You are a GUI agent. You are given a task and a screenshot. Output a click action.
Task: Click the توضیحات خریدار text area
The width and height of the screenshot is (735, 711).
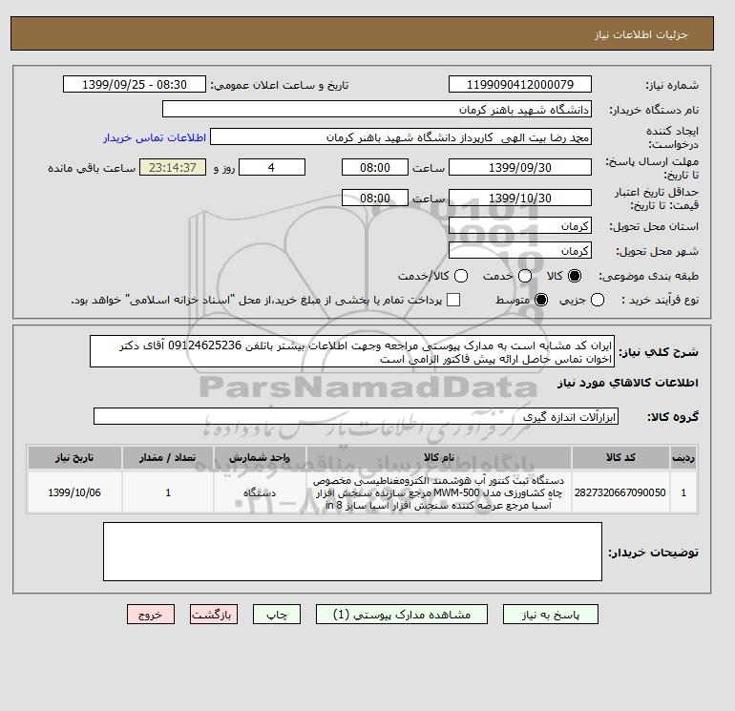click(352, 552)
